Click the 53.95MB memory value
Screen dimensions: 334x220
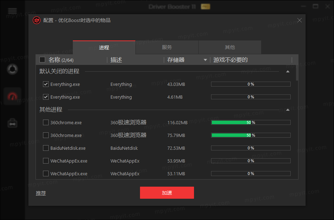[176, 161]
